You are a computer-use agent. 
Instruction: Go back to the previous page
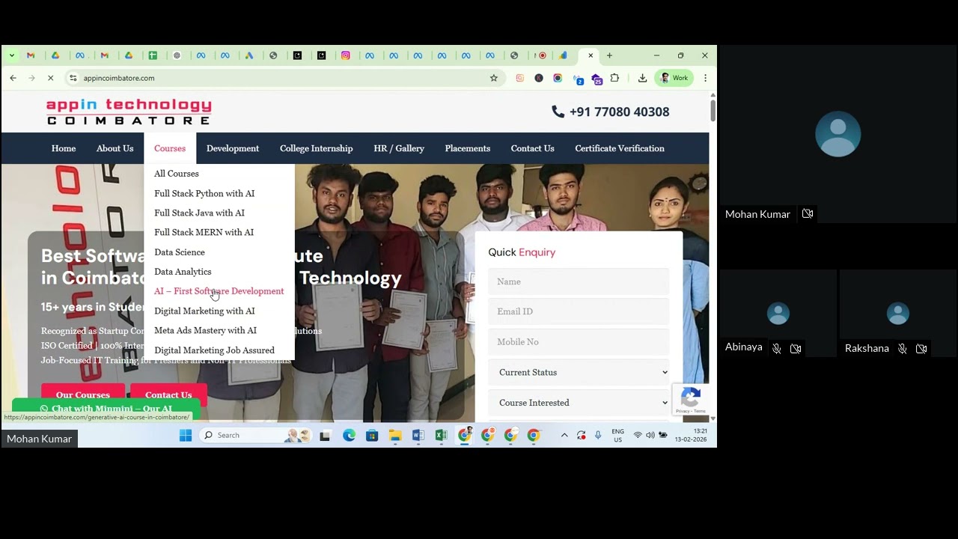(x=13, y=78)
